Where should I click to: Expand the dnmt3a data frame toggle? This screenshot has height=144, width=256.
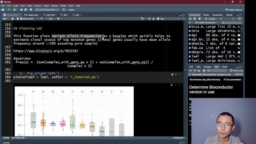tap(190, 44)
